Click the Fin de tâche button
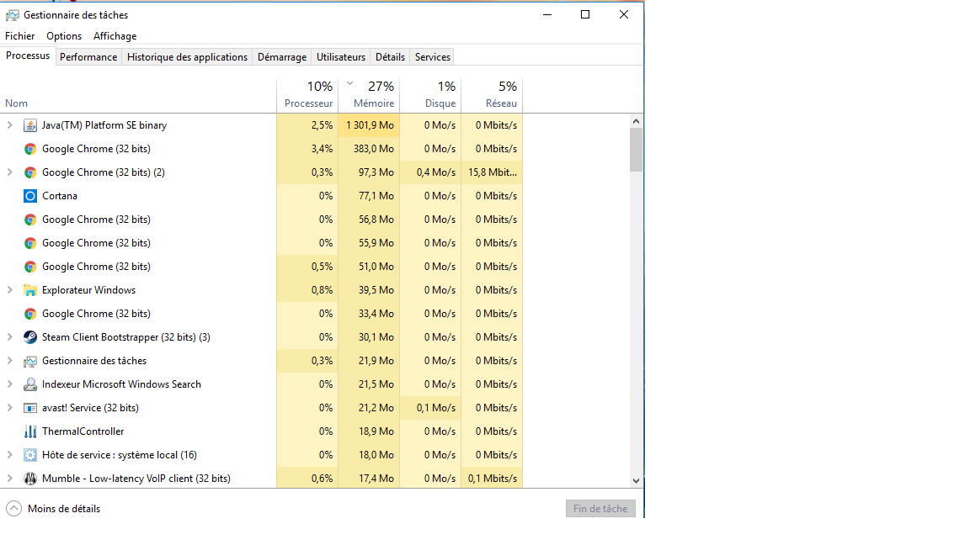The height and width of the screenshot is (545, 970). [x=600, y=509]
